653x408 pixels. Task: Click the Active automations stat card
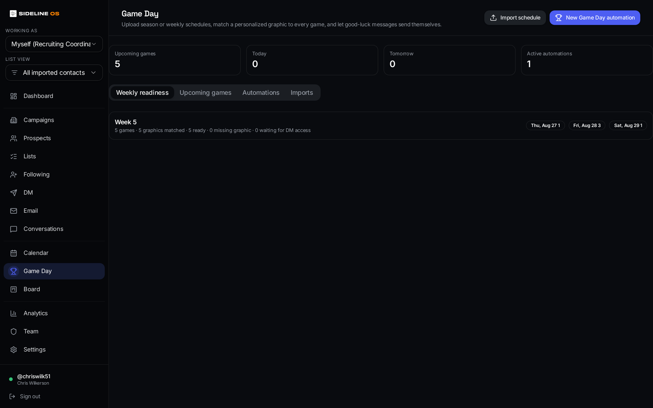(x=587, y=60)
